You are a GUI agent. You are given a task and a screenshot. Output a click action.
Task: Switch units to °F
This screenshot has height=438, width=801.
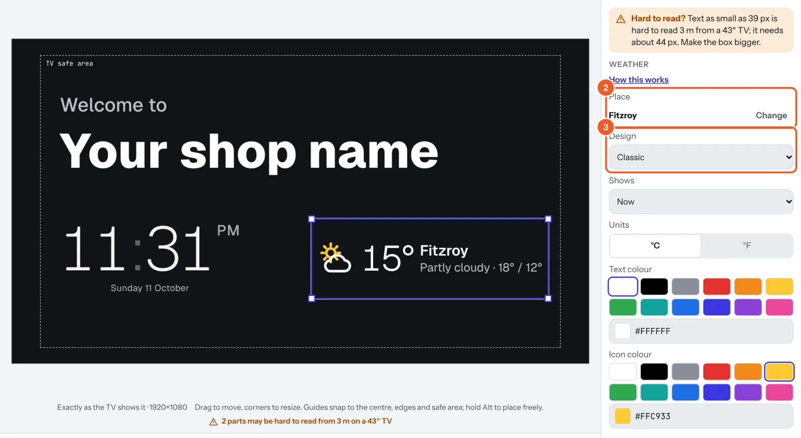[x=747, y=245]
